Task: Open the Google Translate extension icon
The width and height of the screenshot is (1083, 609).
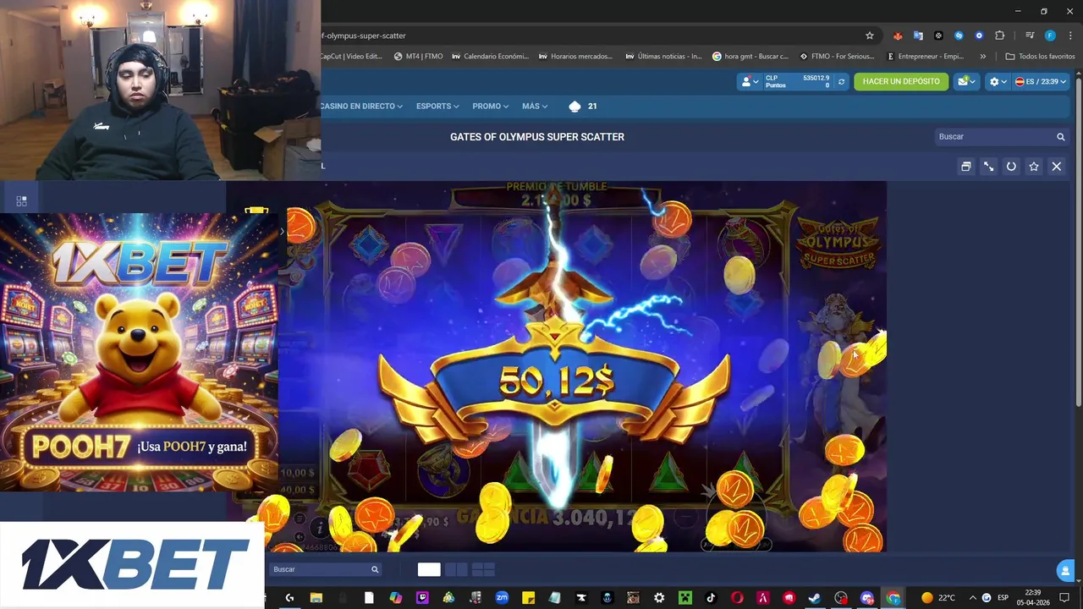Action: click(918, 36)
